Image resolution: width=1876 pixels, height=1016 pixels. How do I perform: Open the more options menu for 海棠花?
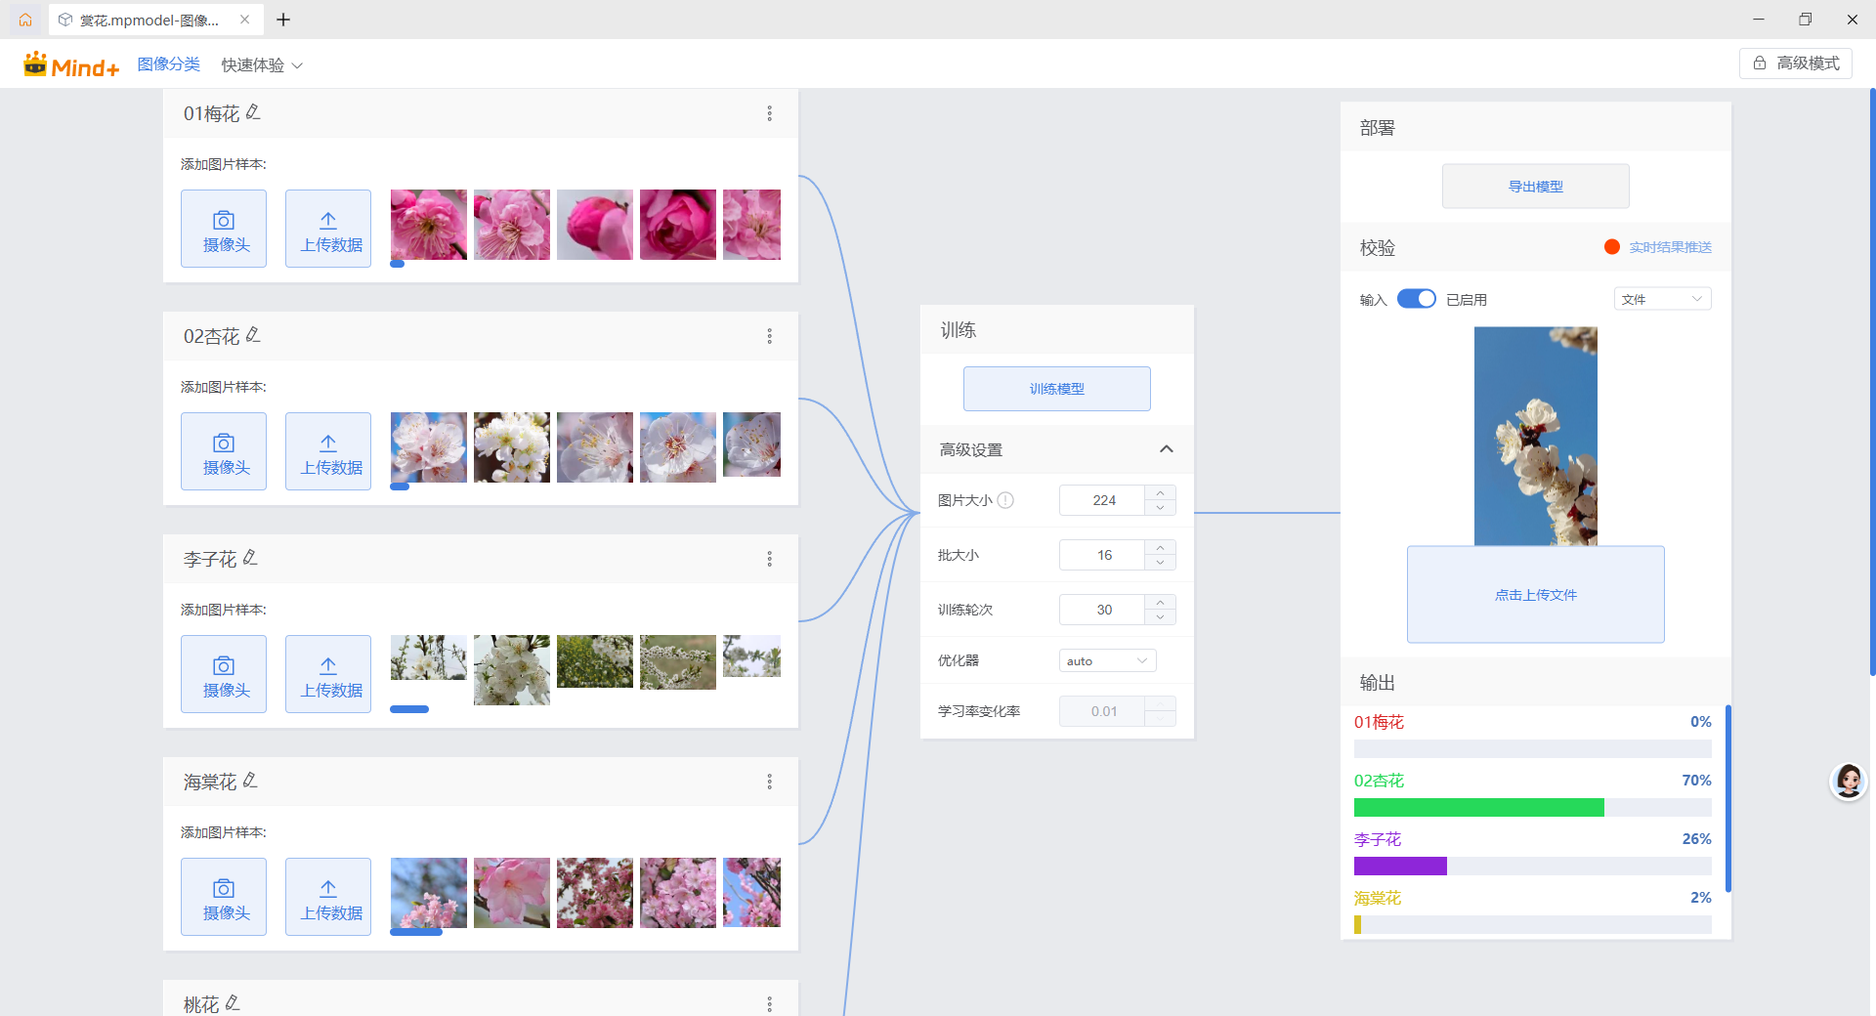tap(770, 782)
